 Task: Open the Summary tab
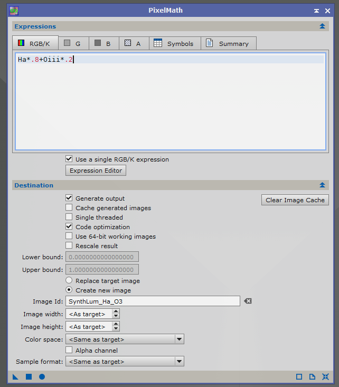pos(229,43)
